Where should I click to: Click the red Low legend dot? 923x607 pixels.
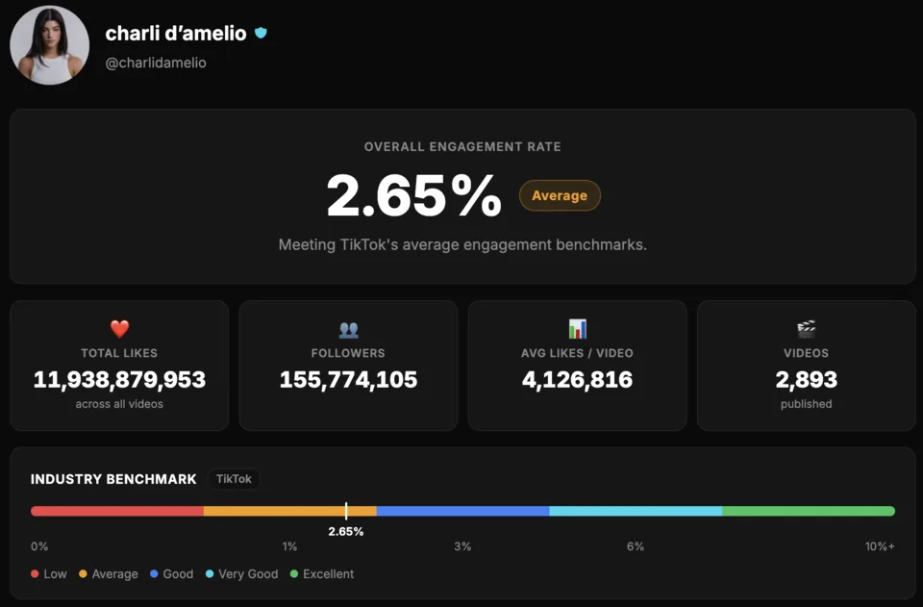[32, 574]
